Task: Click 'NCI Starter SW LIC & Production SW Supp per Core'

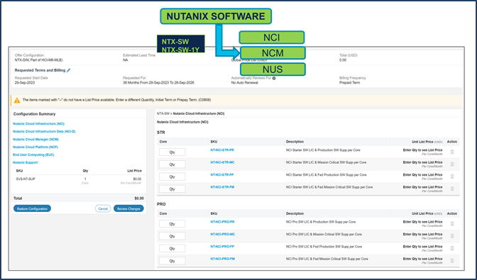Action: point(323,150)
